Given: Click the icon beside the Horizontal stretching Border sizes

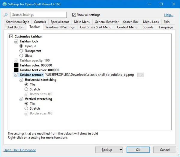Looking at the screenshot, I should (x=26, y=94).
